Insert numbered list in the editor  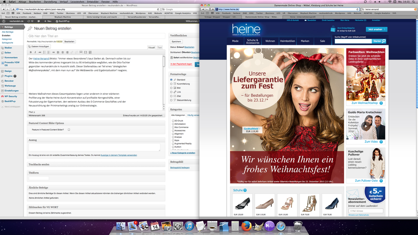pos(49,52)
